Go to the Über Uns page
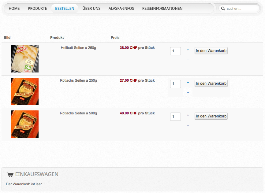 (x=91, y=9)
